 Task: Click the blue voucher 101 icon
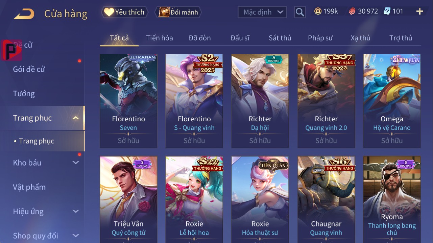387,11
